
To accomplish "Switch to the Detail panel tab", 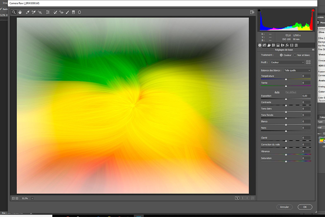I will click(269, 45).
